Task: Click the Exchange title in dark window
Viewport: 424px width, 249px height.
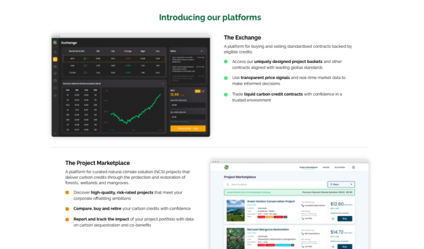Action: (69, 43)
